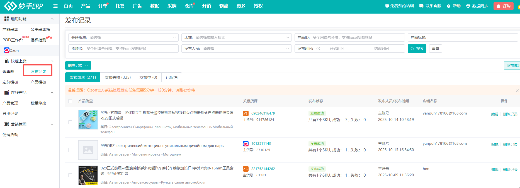Image resolution: width=520 pixels, height=188 pixels.
Task: Click the 数据同步 sync icon
Action: 468,6
